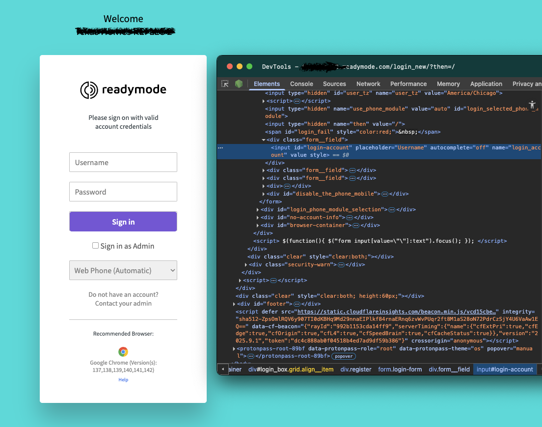Open the ellipsis actions on selected input node
This screenshot has height=427, width=542.
[220, 147]
